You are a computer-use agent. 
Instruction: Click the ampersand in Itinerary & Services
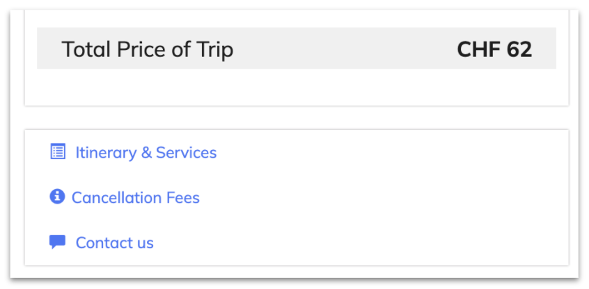tap(146, 153)
